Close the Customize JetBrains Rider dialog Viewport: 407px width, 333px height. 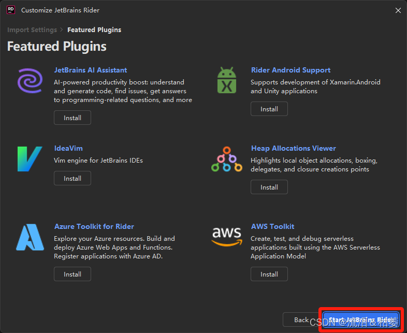(398, 10)
